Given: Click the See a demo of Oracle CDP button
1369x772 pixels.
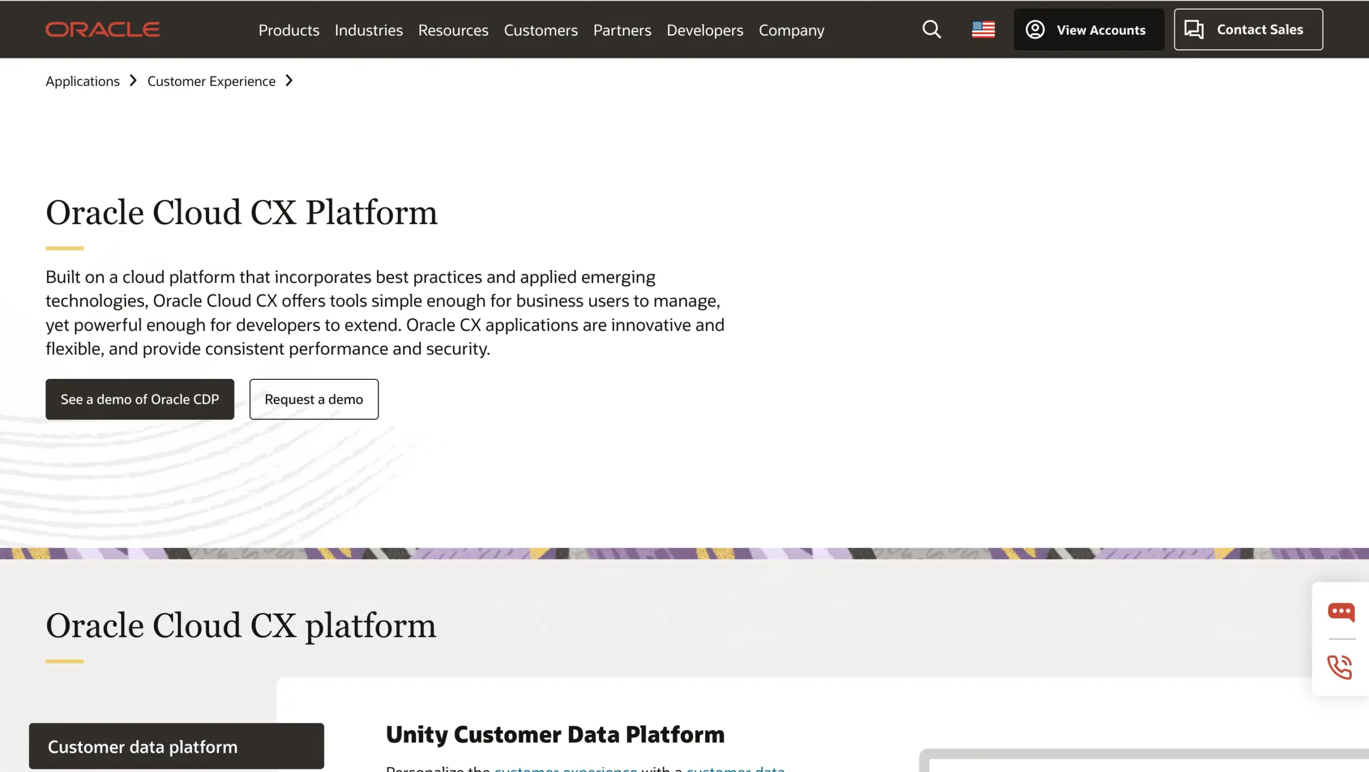Looking at the screenshot, I should point(140,399).
